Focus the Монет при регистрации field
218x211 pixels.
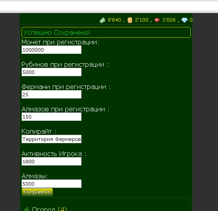coord(52,50)
